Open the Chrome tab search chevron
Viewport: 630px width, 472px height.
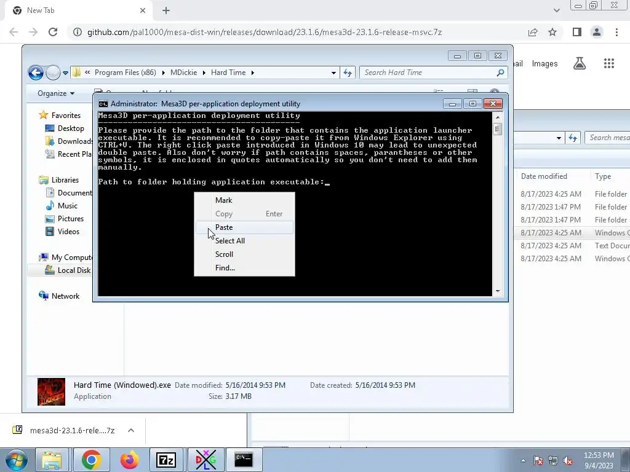click(556, 10)
